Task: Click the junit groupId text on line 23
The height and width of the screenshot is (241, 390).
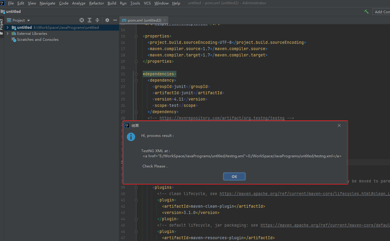Action: (180, 86)
